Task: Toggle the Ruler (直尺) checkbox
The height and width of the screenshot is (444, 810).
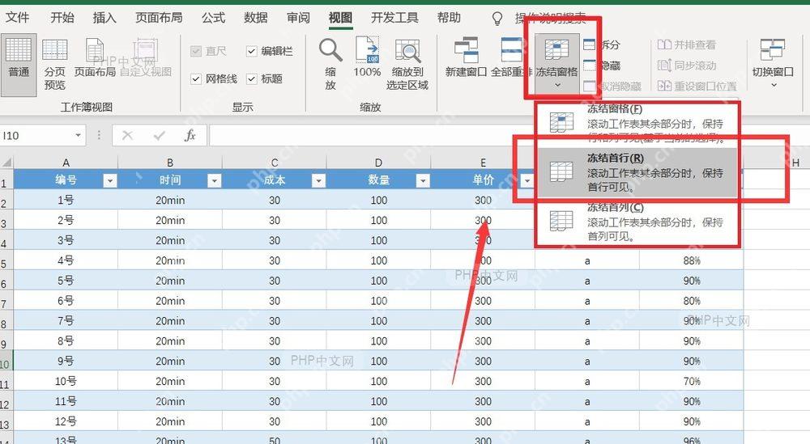Action: click(x=196, y=51)
